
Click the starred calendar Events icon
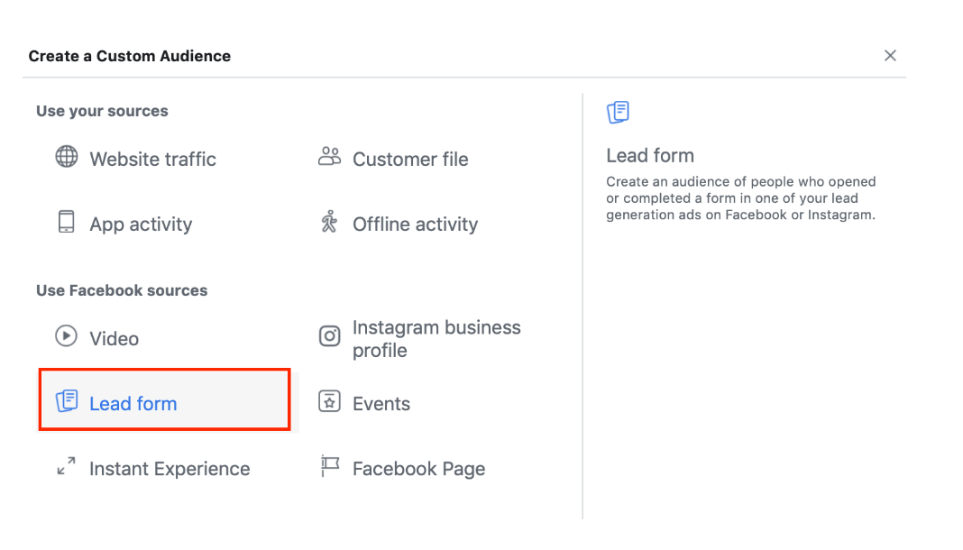pos(330,402)
